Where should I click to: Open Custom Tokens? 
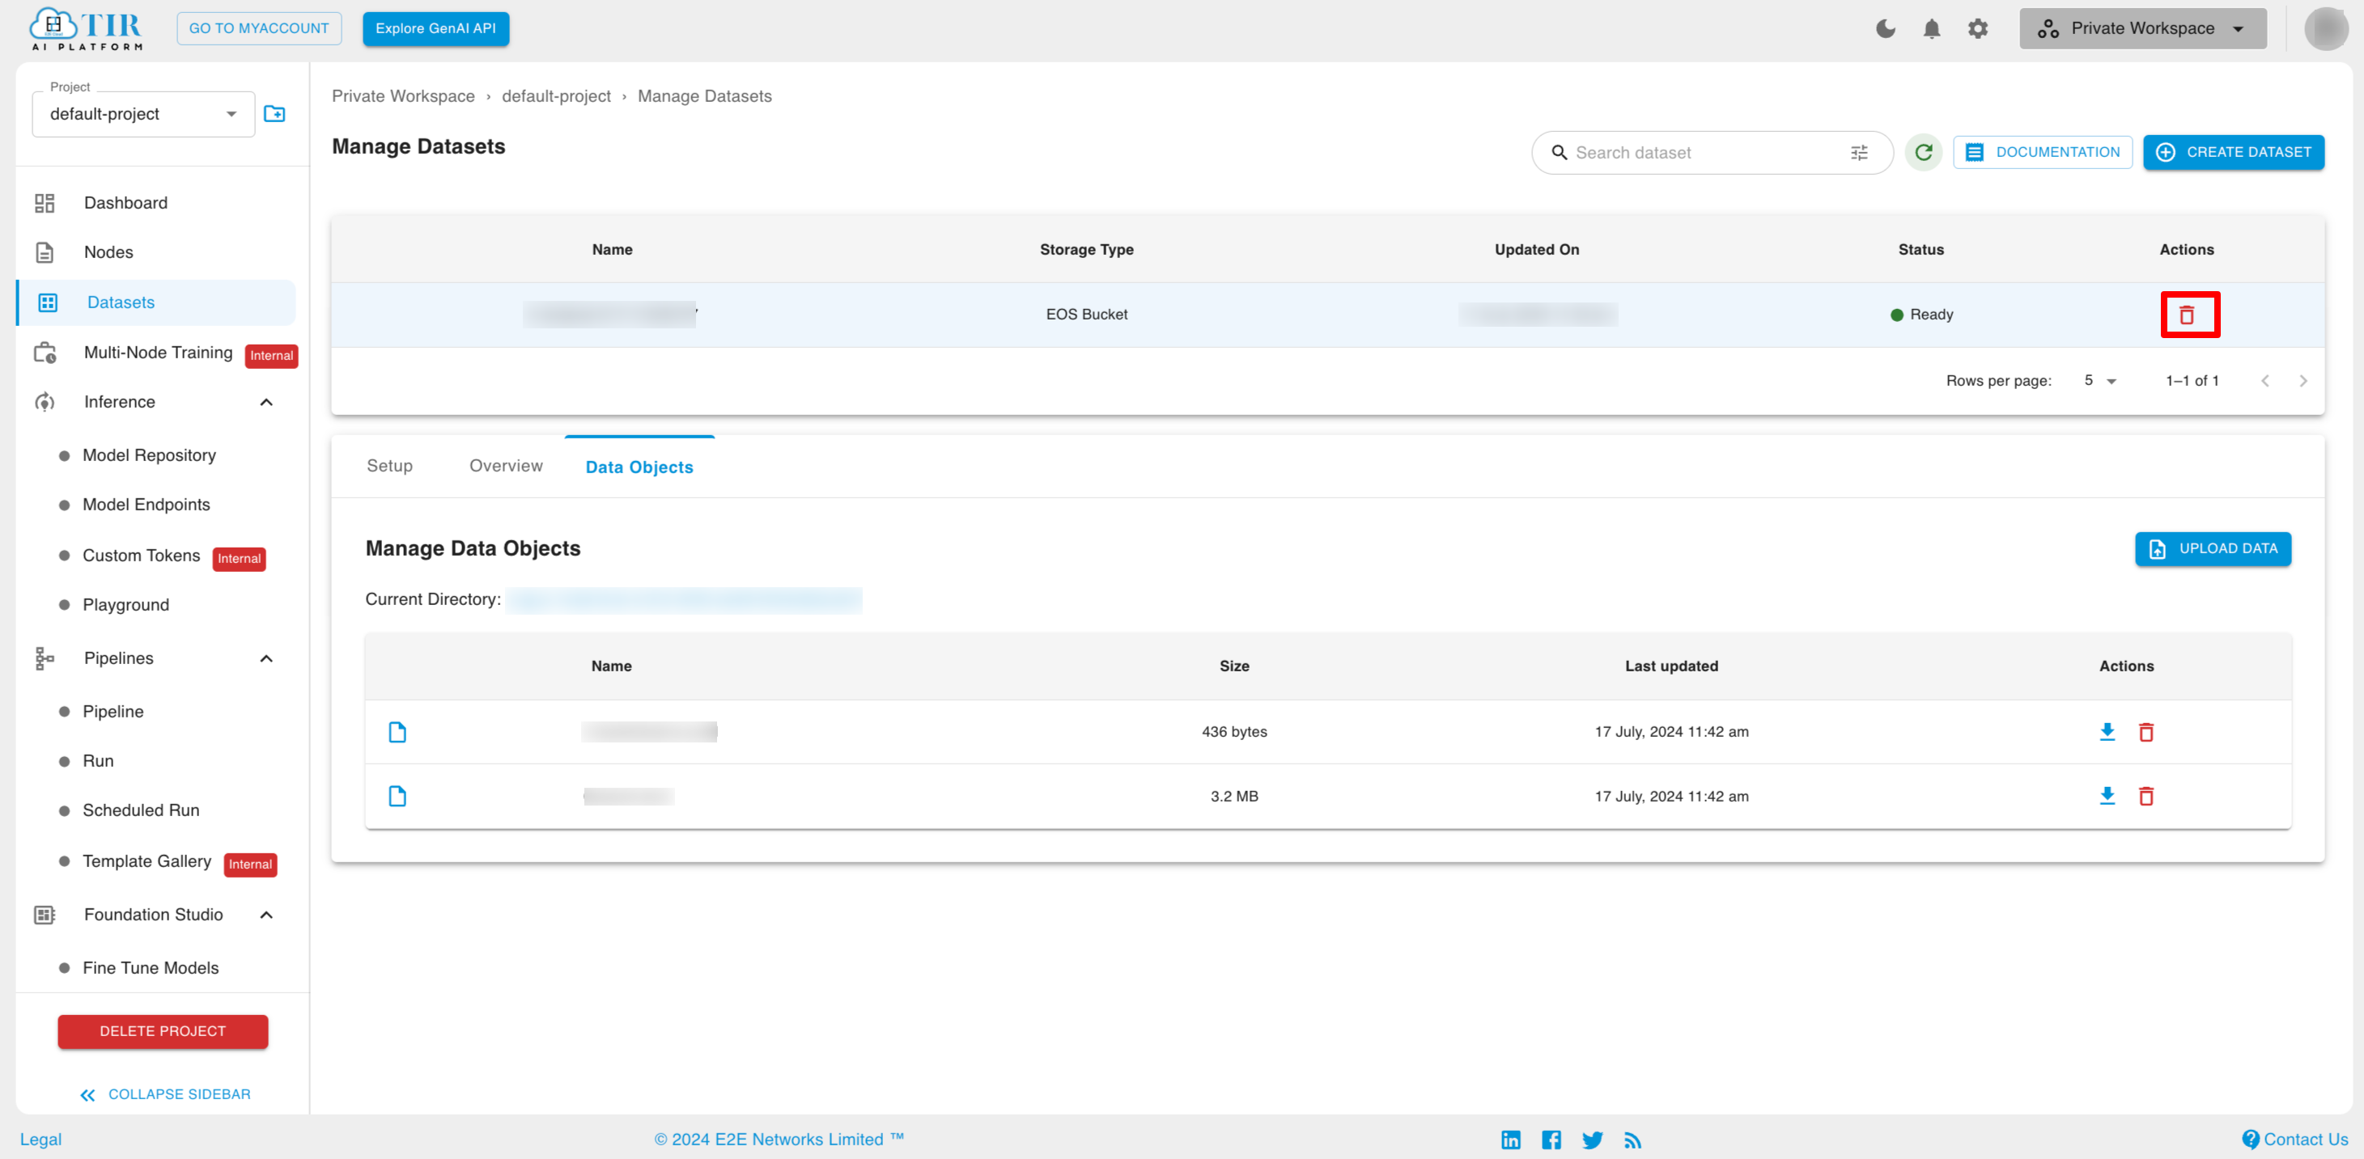142,556
